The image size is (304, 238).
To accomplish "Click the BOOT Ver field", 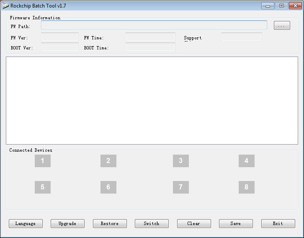I will pos(60,47).
